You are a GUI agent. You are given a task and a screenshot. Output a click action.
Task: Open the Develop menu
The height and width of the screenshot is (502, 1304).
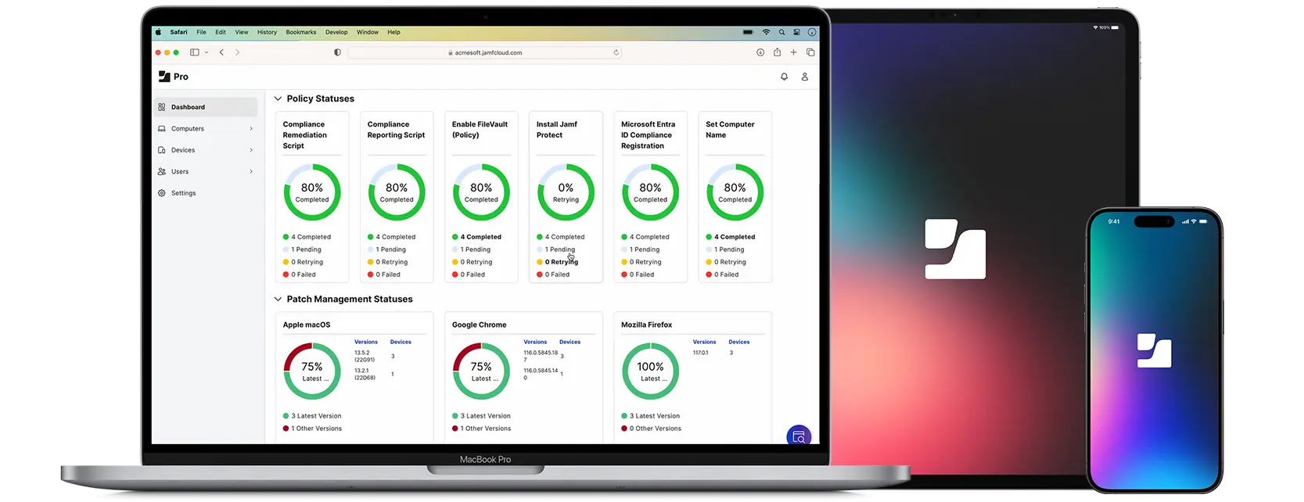pyautogui.click(x=336, y=32)
